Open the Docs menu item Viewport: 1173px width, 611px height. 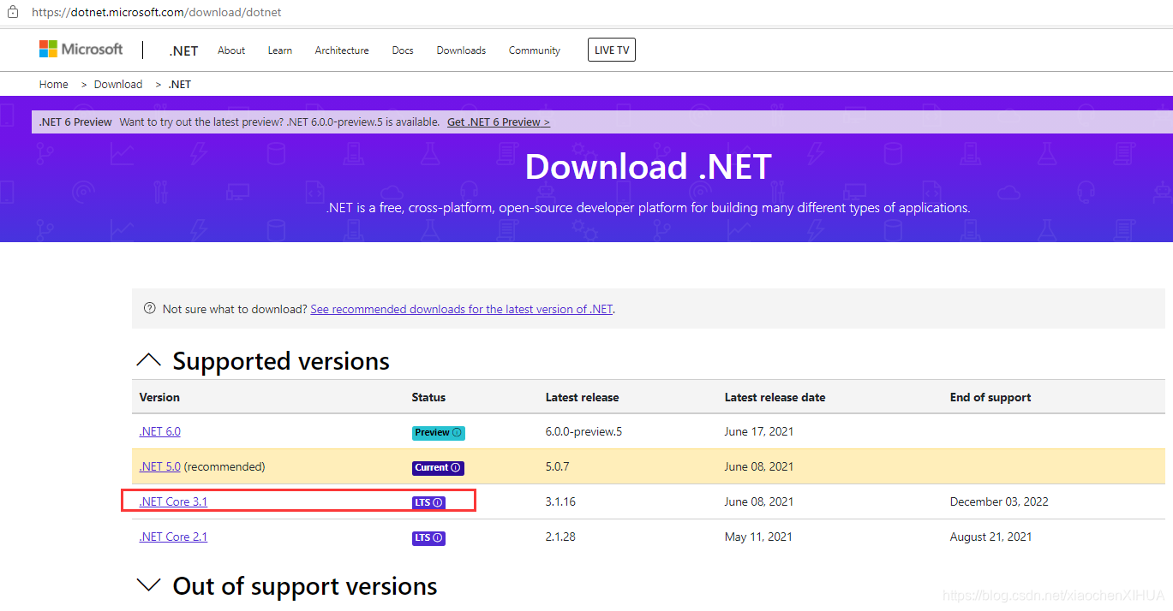point(403,50)
